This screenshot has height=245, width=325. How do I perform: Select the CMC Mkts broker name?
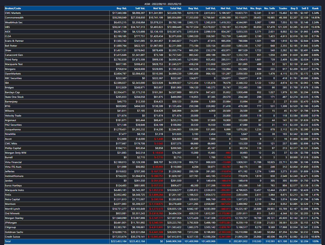coord(11,144)
